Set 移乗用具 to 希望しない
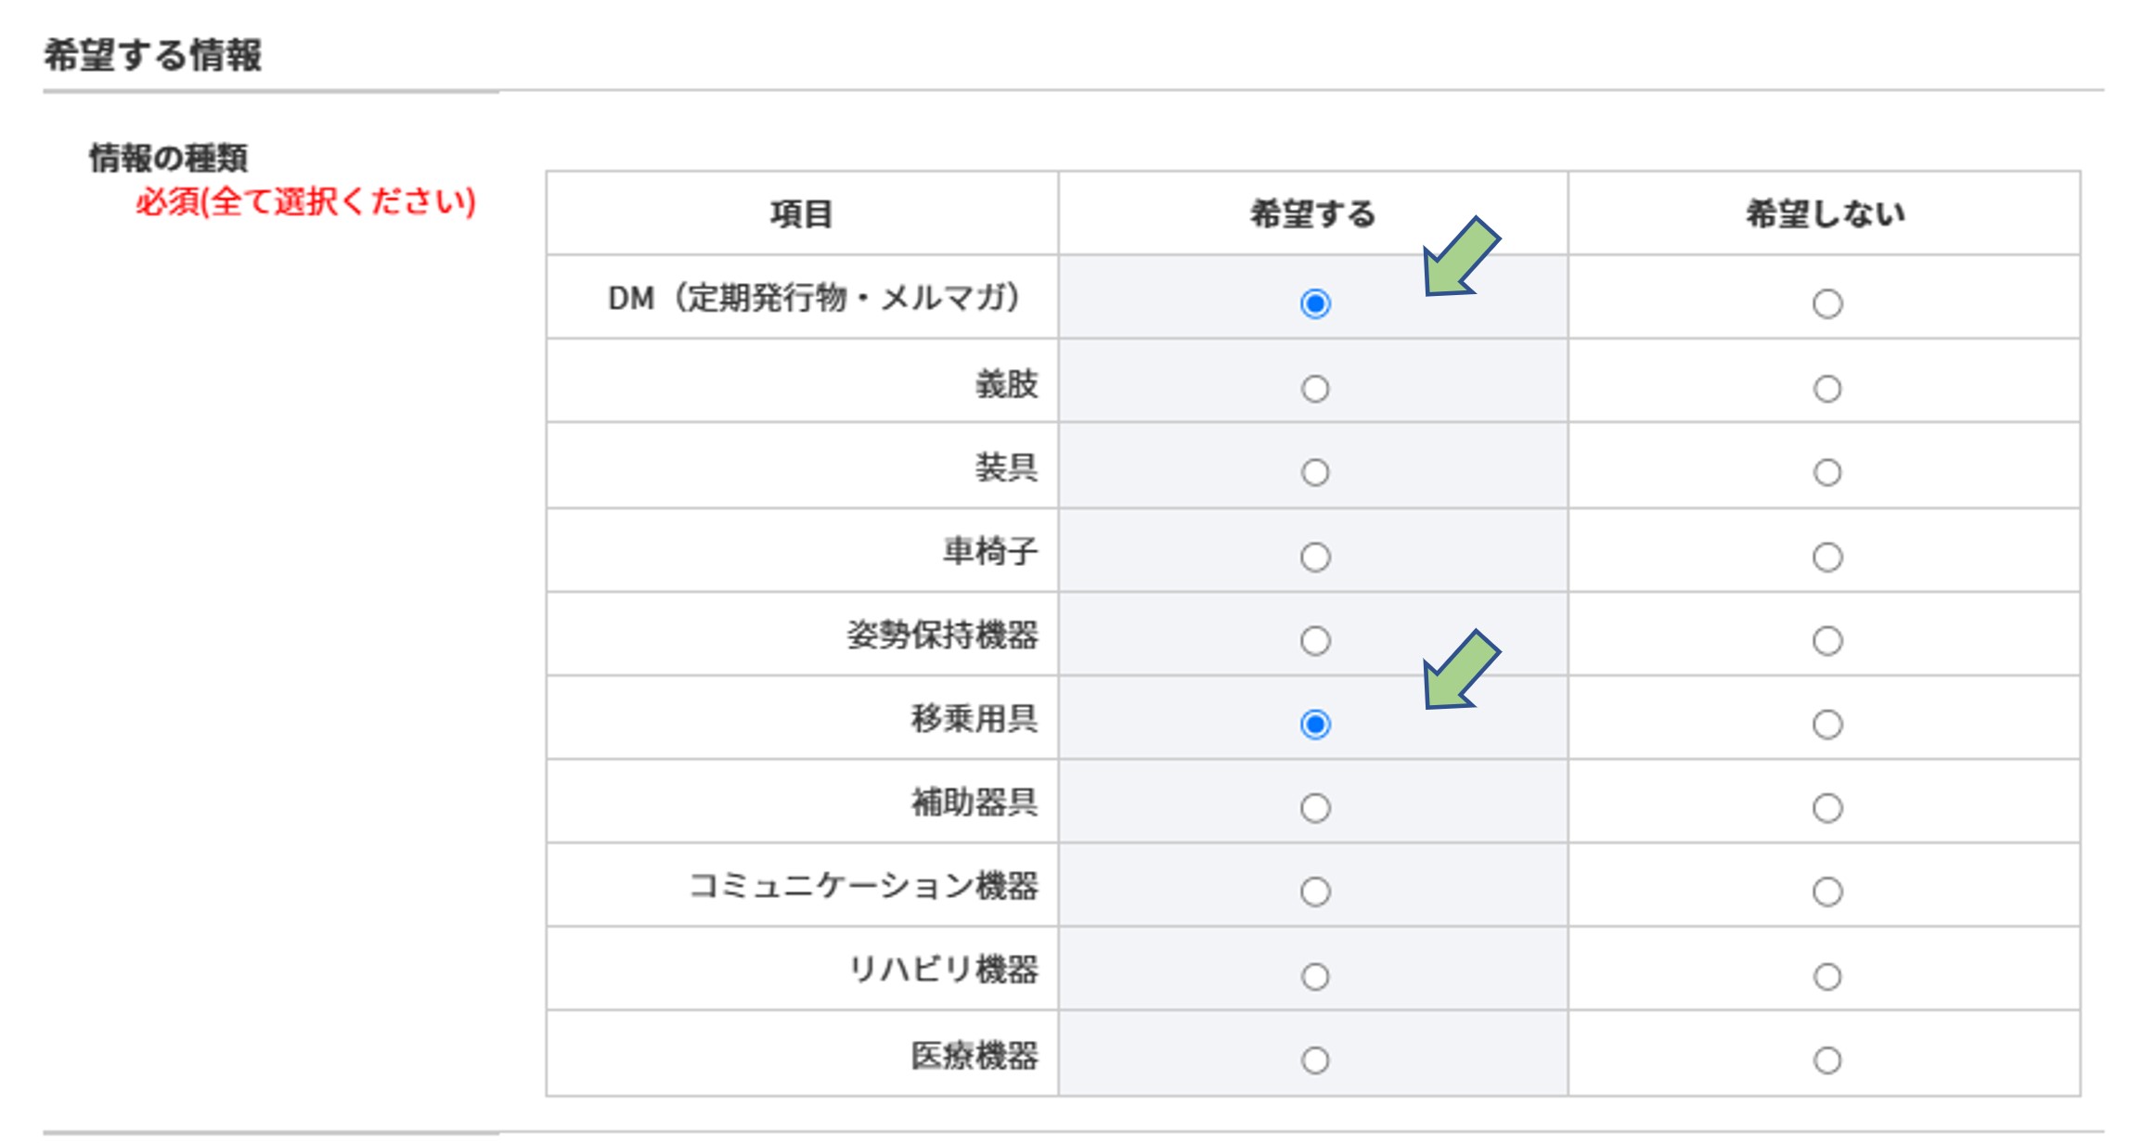Image resolution: width=2130 pixels, height=1143 pixels. (x=1827, y=724)
